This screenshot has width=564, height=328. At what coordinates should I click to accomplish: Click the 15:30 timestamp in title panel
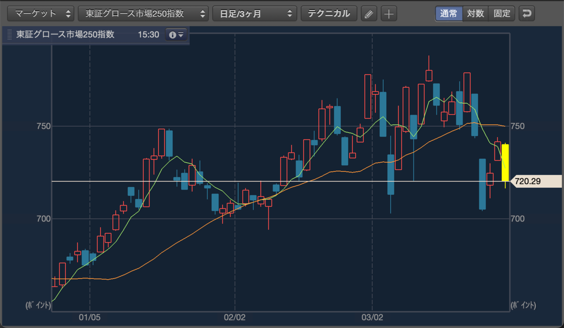149,35
